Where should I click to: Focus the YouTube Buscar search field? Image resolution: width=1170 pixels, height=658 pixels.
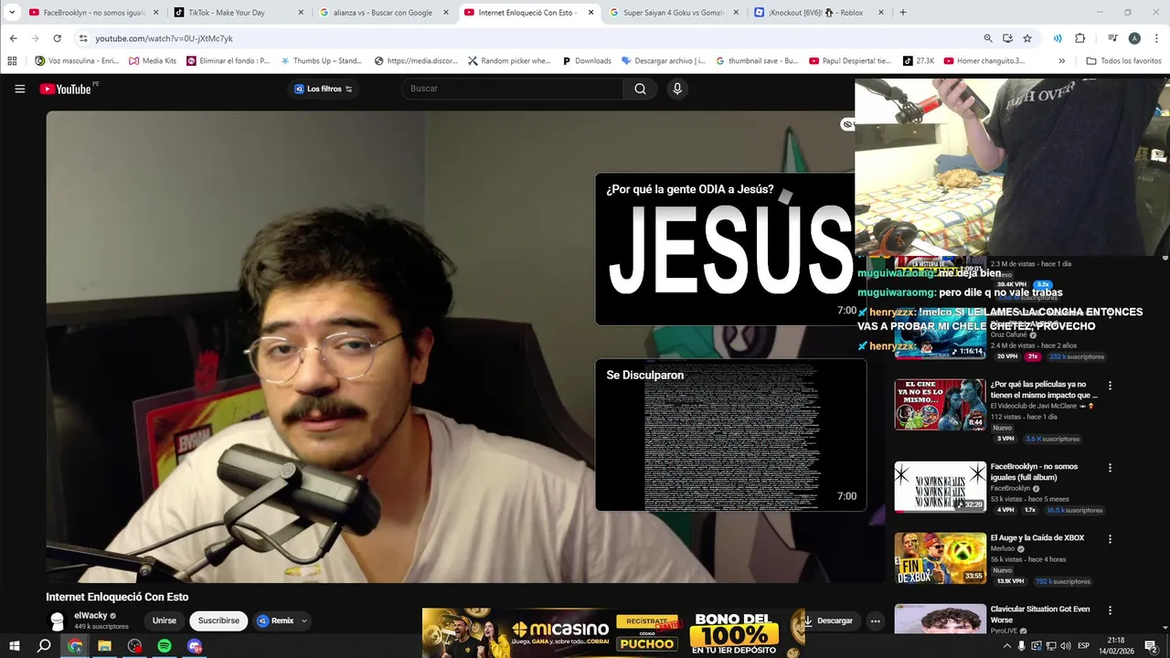point(512,89)
